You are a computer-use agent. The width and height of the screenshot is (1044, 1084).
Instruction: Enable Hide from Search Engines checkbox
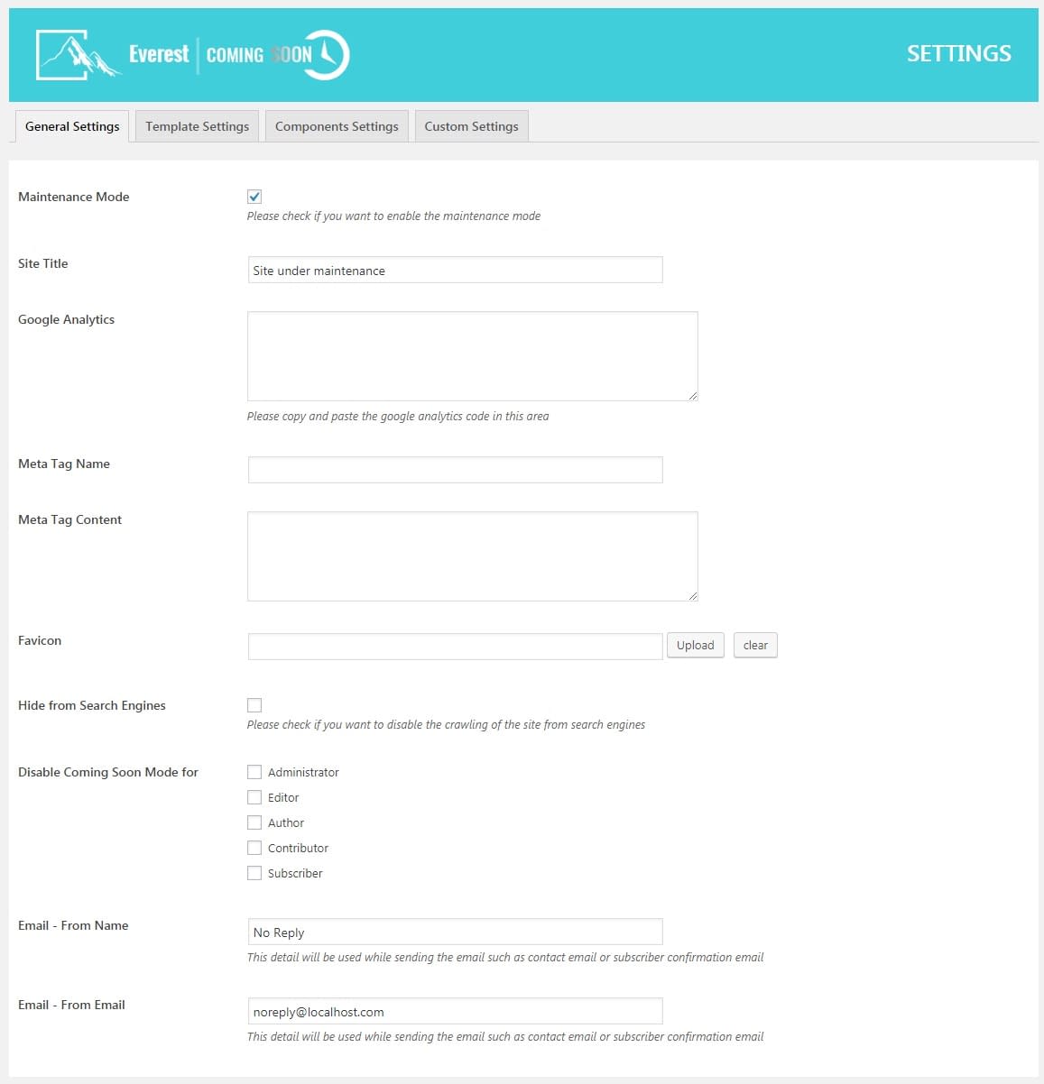[x=254, y=705]
